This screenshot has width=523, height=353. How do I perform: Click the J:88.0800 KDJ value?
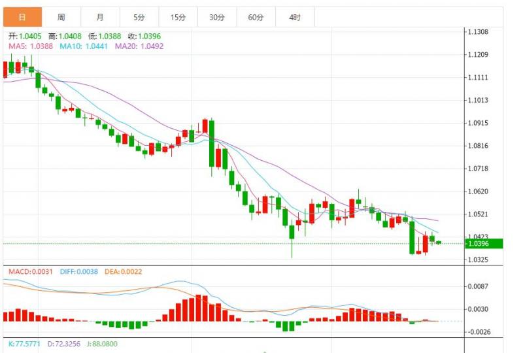pyautogui.click(x=102, y=344)
